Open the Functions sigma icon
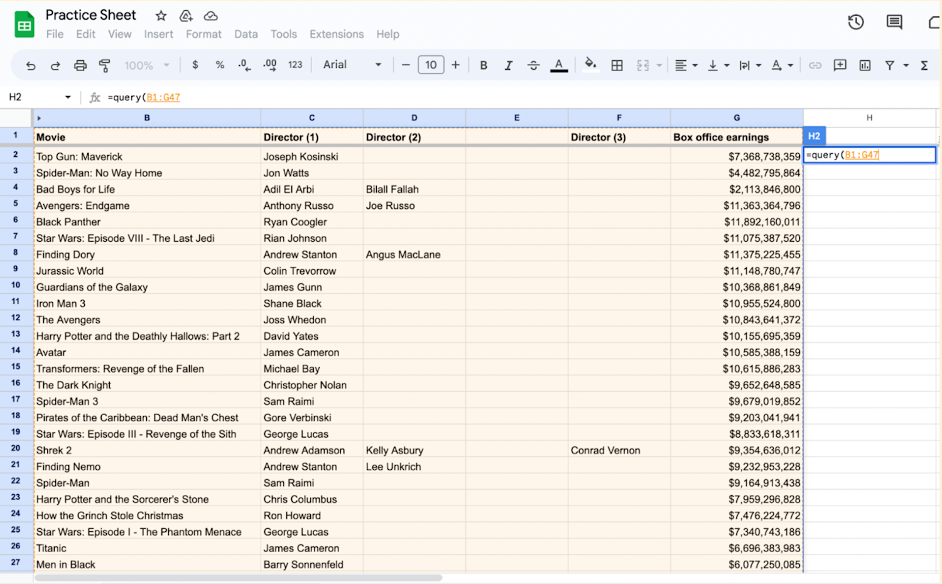Screen dimensions: 942x584 click(924, 65)
